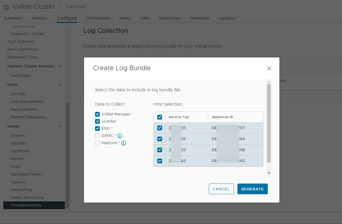Uncheck the ESXi checkbox

97,128
